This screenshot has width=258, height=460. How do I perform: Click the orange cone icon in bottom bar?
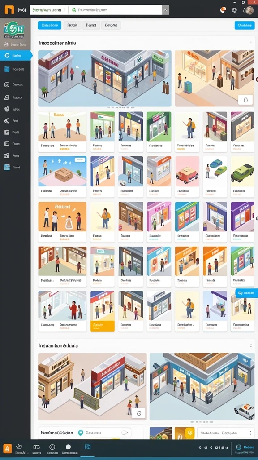[7, 448]
